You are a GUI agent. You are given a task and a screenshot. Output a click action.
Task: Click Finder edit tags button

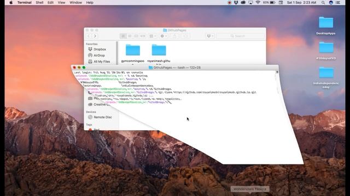click(x=185, y=36)
